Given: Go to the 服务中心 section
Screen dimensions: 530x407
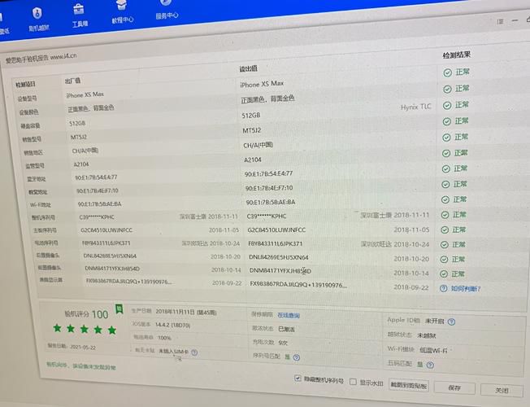Looking at the screenshot, I should [x=167, y=9].
